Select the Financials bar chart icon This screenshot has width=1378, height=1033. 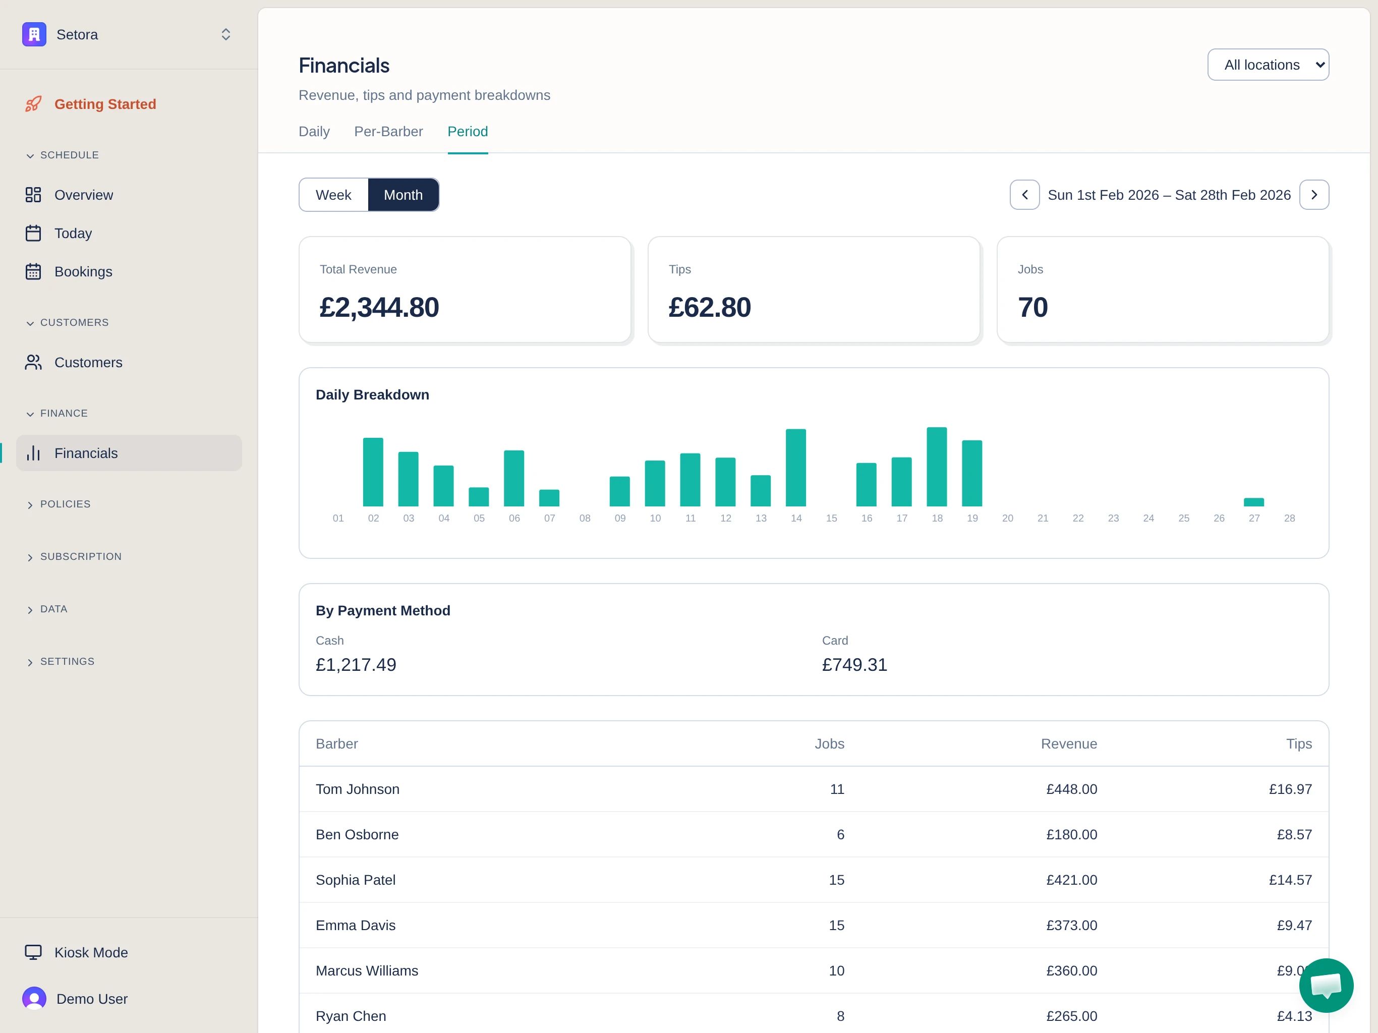coord(34,453)
